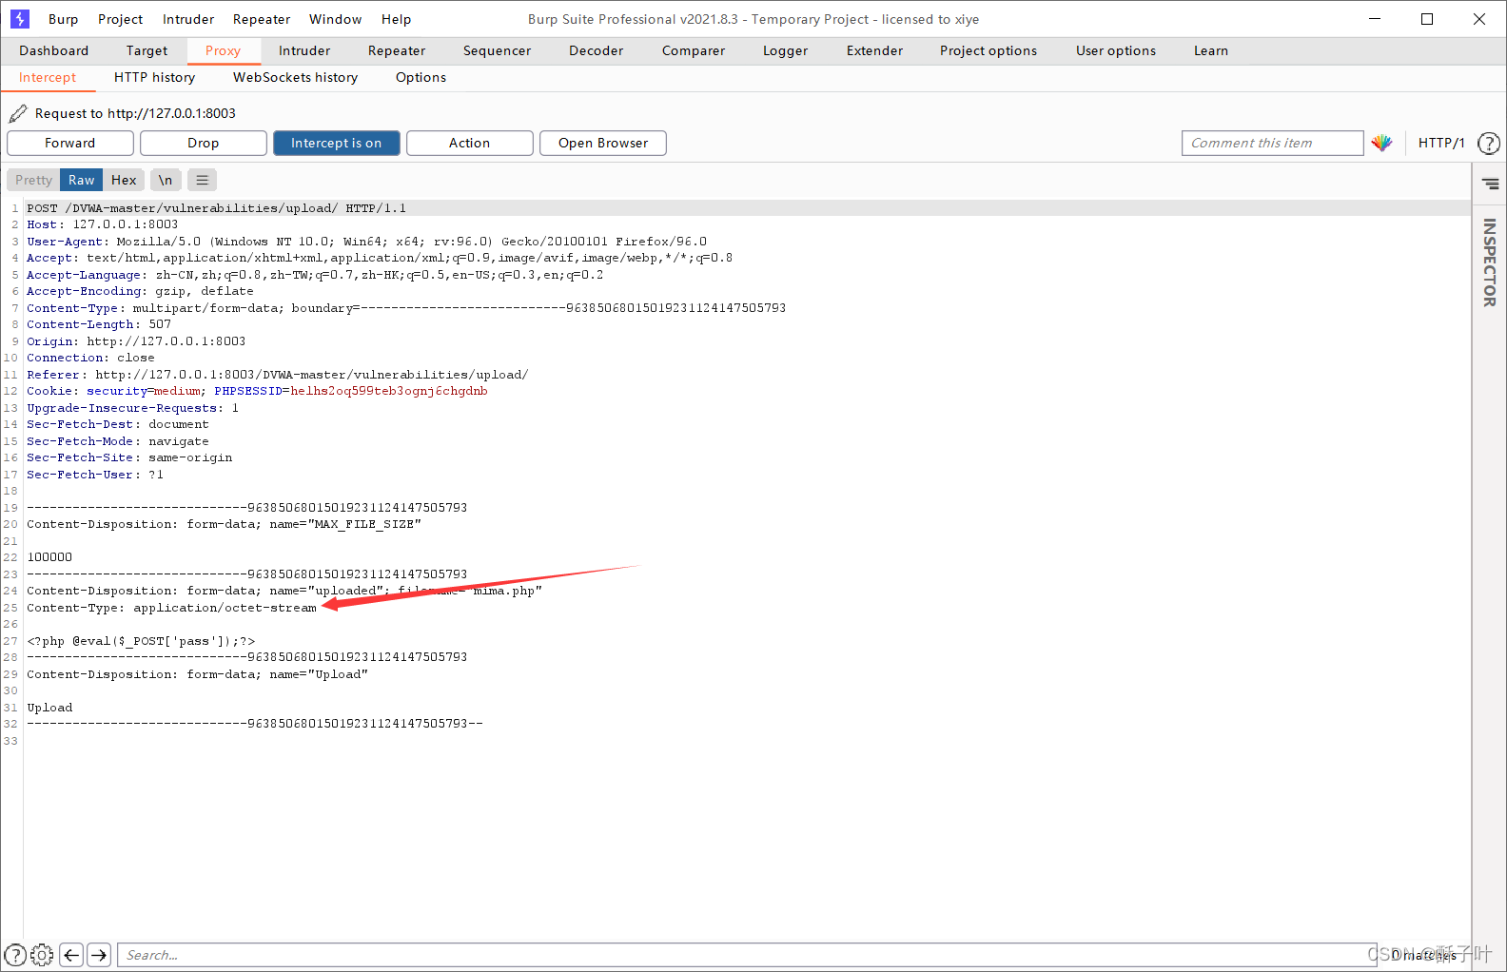Screen dimensions: 1507x972
Task: Click the 100000 MAX_FILE_SIZE value
Action: (49, 557)
